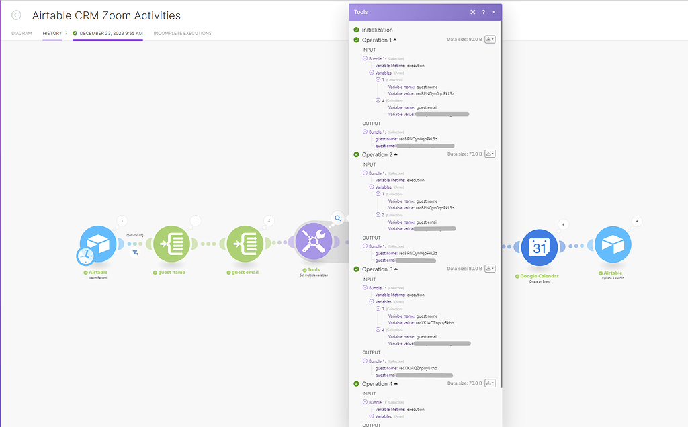Click the magnifier bubble on the Tools module

(337, 218)
